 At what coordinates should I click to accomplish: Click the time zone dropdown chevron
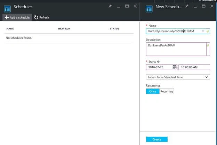(207, 77)
